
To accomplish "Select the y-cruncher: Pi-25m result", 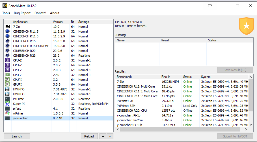I will coord(182,120).
